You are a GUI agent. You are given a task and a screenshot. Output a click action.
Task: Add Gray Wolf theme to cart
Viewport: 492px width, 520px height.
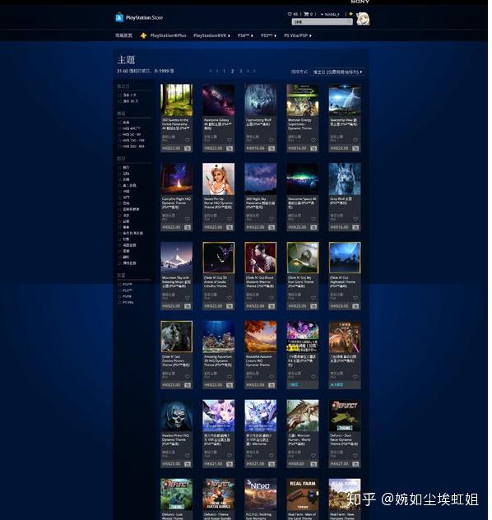point(355,227)
